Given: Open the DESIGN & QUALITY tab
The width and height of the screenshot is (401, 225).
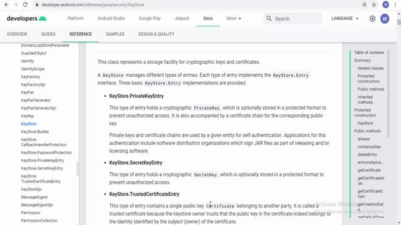Looking at the screenshot, I should 156,34.
